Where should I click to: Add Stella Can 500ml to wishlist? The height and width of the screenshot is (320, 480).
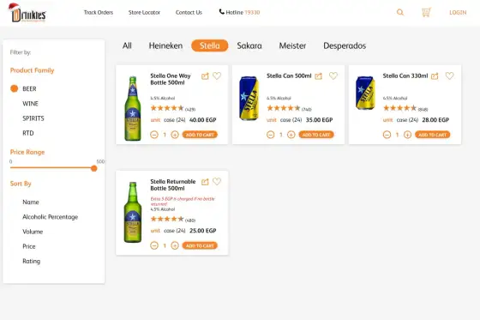333,75
